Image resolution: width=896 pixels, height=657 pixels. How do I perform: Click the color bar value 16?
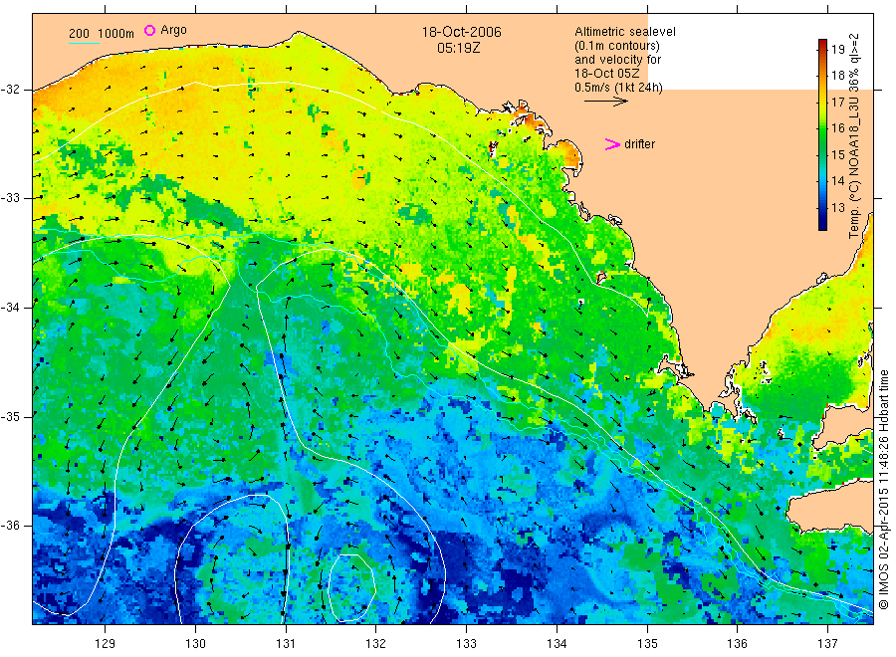pos(837,128)
